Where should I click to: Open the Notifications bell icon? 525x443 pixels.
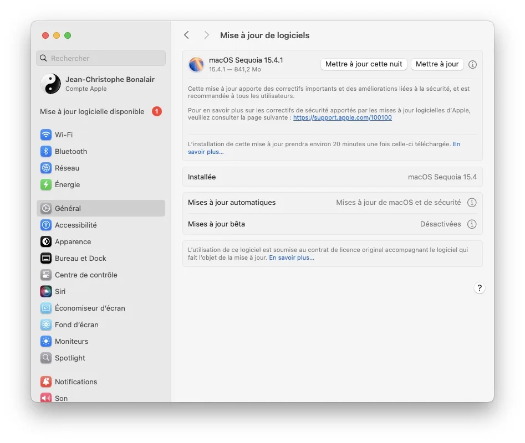(x=46, y=382)
